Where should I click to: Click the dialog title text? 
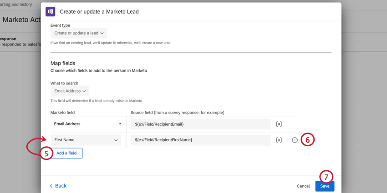(99, 11)
